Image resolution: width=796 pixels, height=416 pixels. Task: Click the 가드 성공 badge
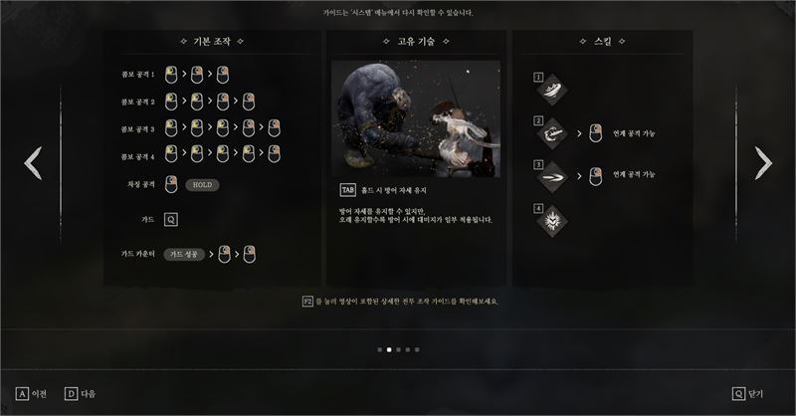(184, 254)
